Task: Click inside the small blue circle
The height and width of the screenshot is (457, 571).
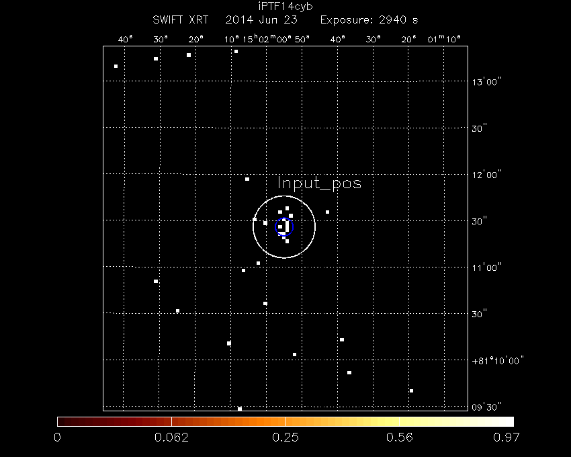Action: (x=285, y=226)
